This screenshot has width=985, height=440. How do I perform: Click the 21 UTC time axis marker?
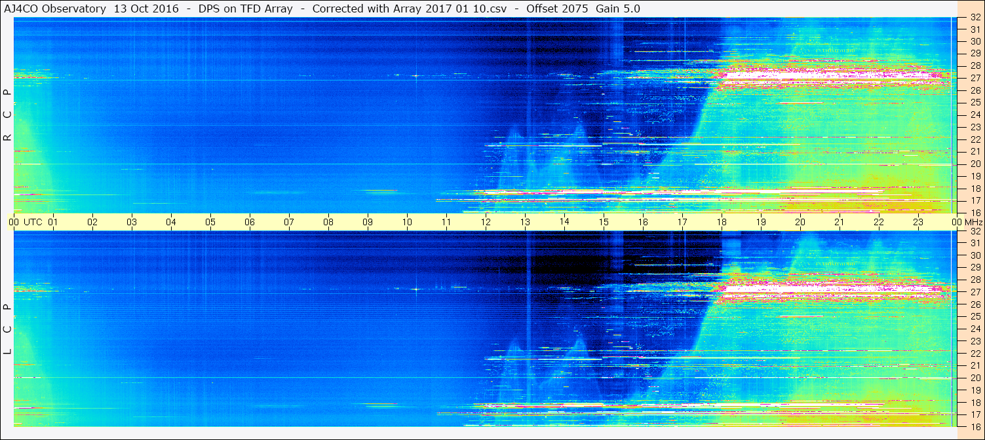coord(839,222)
